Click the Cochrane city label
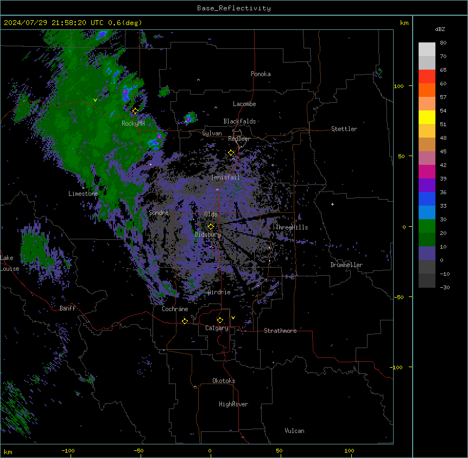Image resolution: width=468 pixels, height=458 pixels. click(x=175, y=309)
